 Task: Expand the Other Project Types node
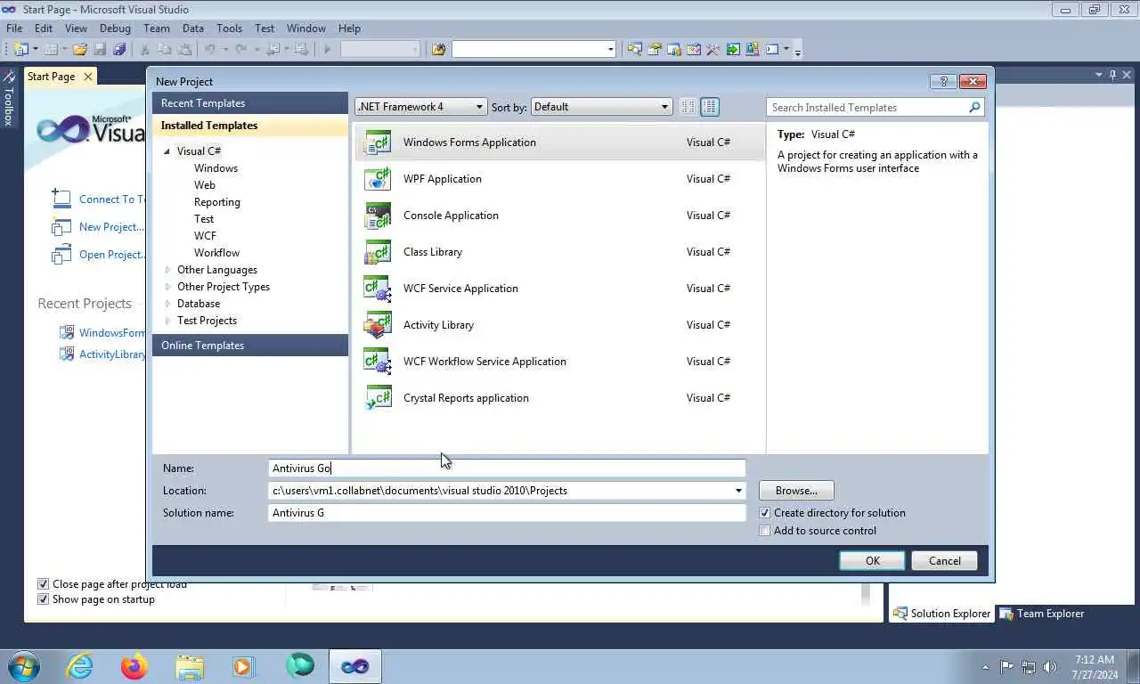[x=167, y=287]
